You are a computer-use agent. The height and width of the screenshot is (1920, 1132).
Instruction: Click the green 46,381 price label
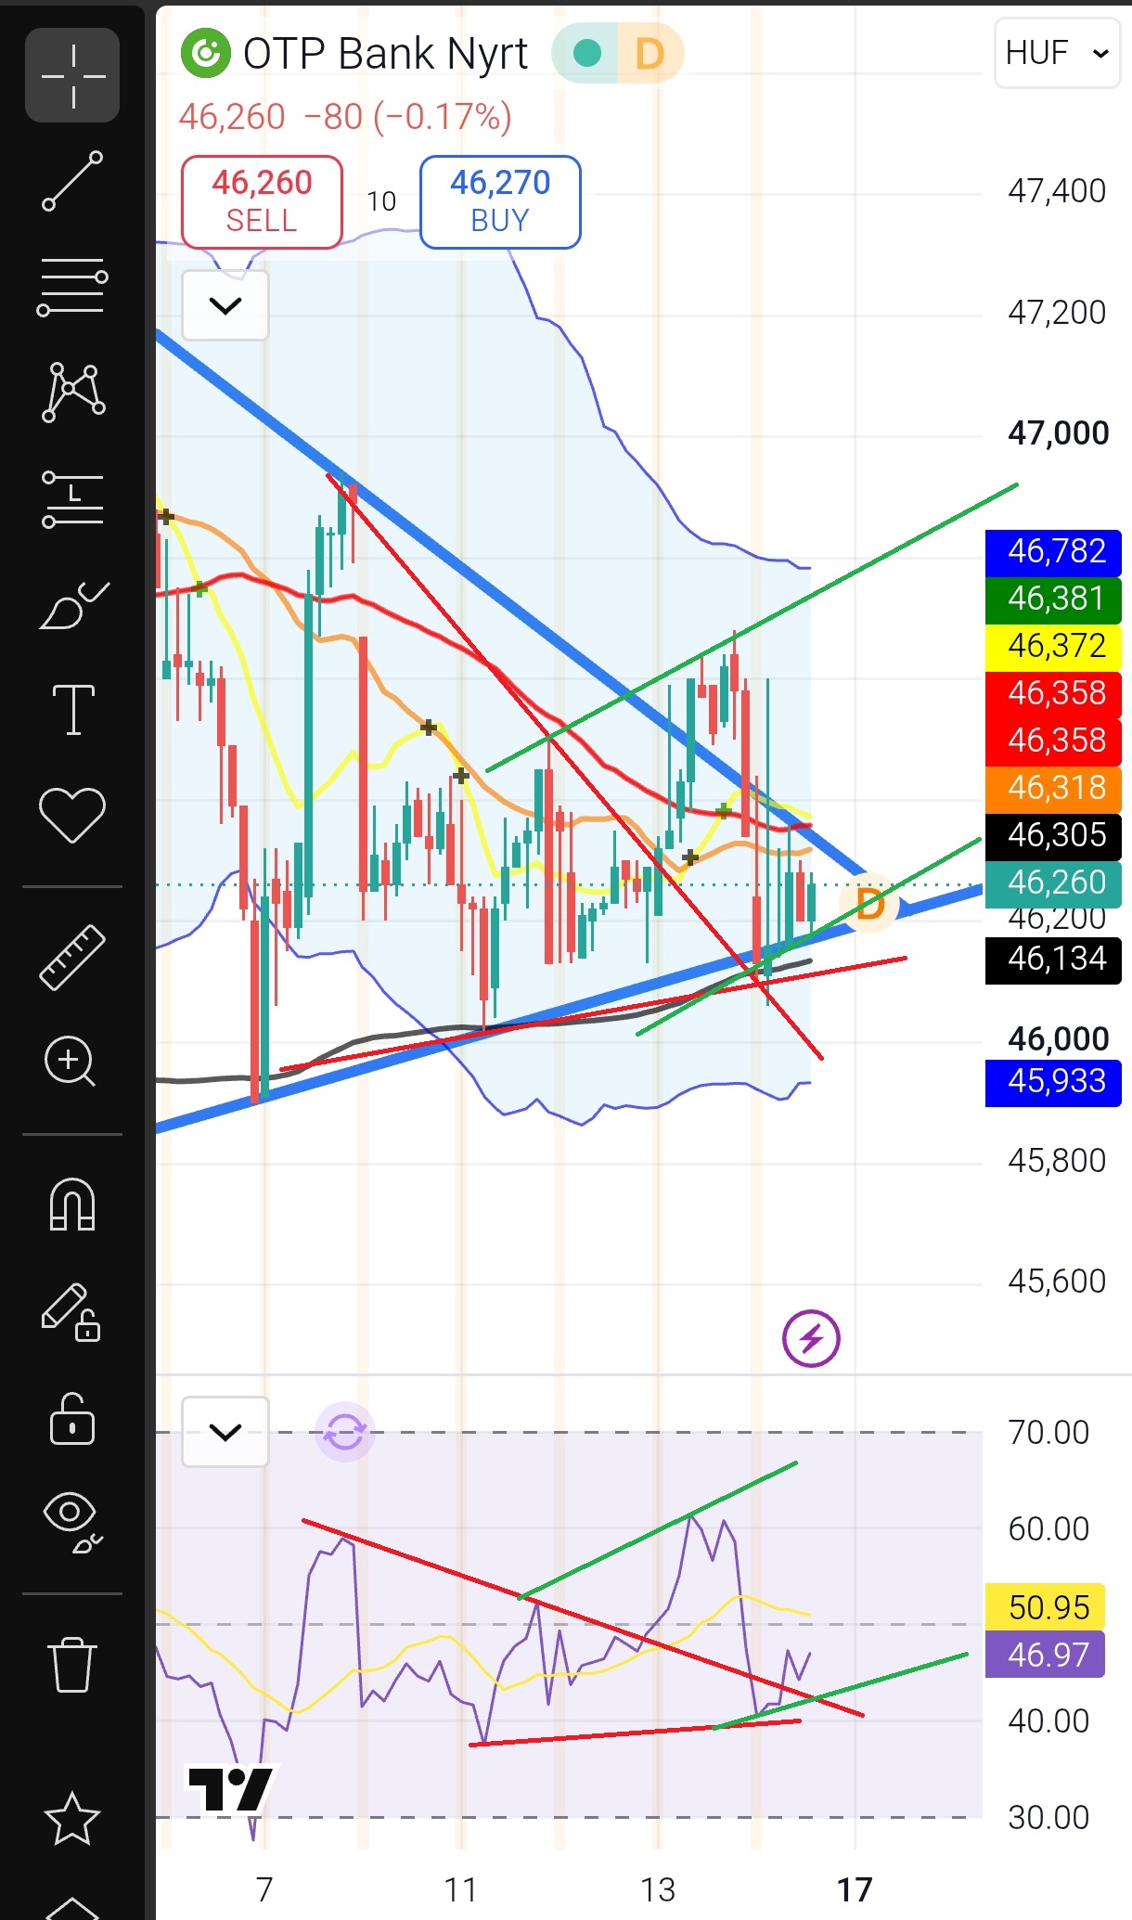(x=1054, y=599)
